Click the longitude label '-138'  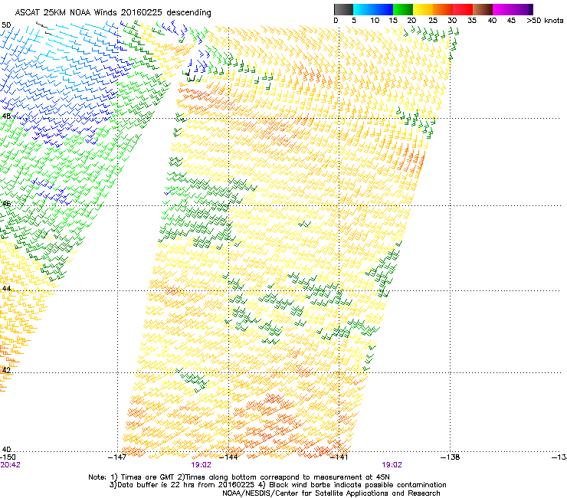tap(451, 457)
